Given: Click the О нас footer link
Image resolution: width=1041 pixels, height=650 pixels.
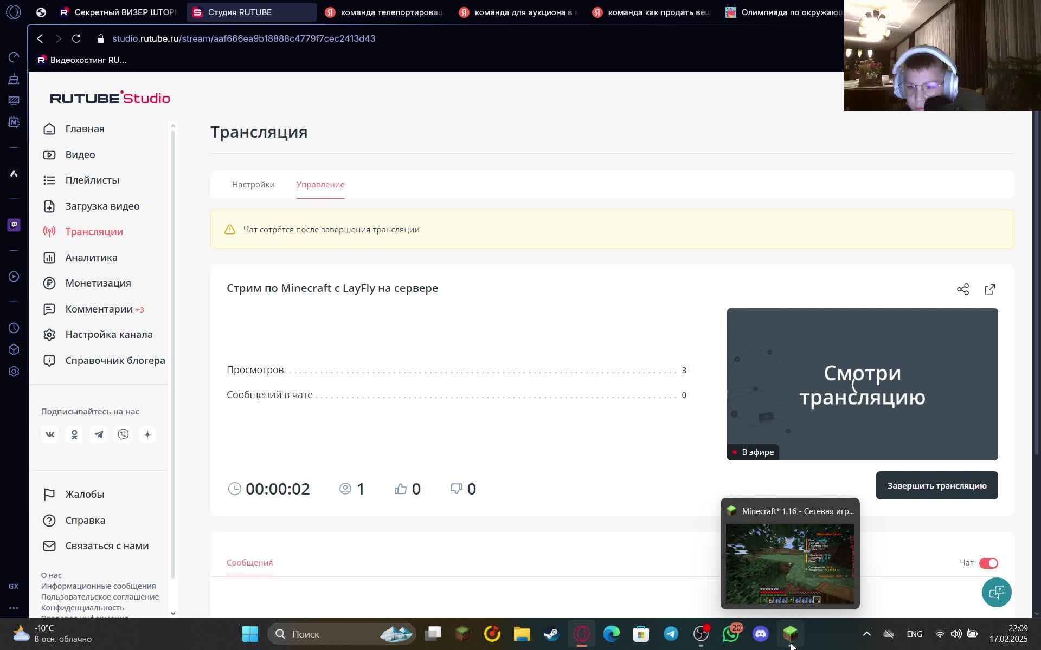Looking at the screenshot, I should 52,575.
